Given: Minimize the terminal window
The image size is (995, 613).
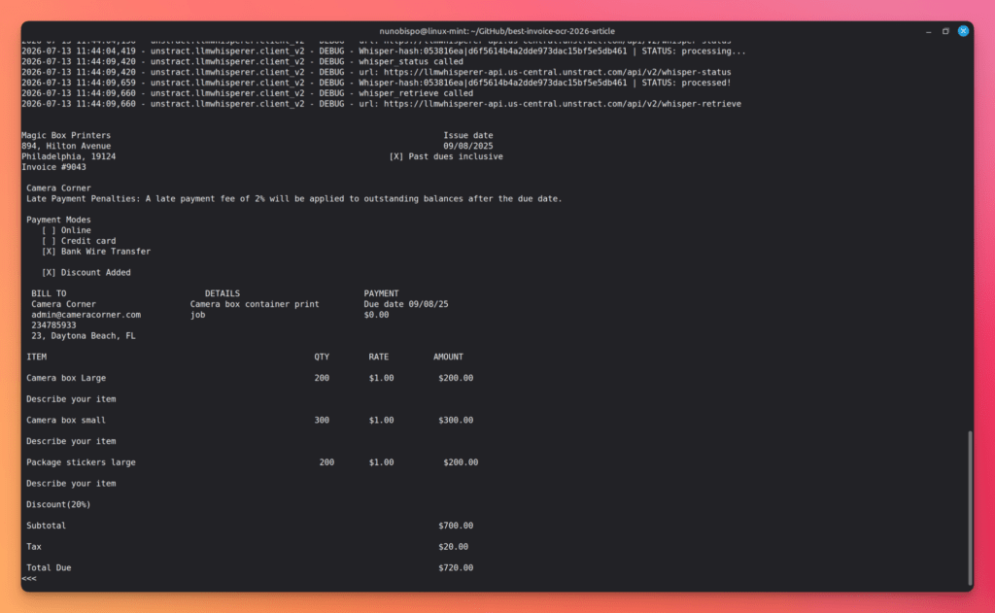Looking at the screenshot, I should pos(928,31).
